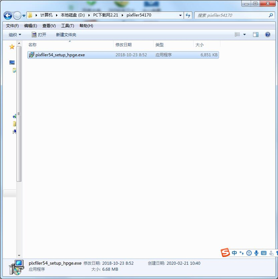Screen dimensions: 278x279
Task: Close the Explorer window
Action: tap(268, 4)
